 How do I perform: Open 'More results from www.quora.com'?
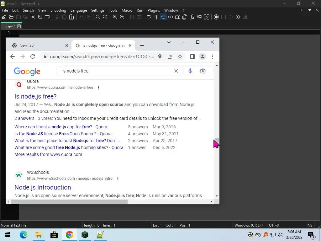point(48,154)
